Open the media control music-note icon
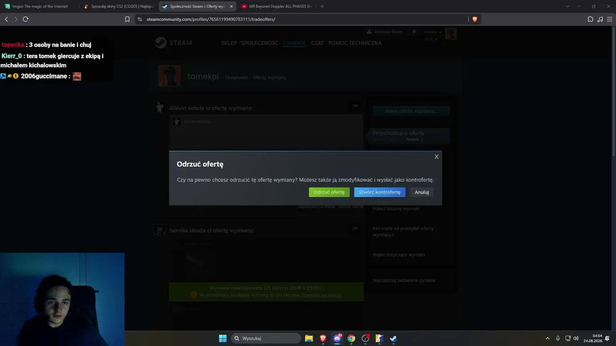The image size is (616, 346). pos(600,19)
